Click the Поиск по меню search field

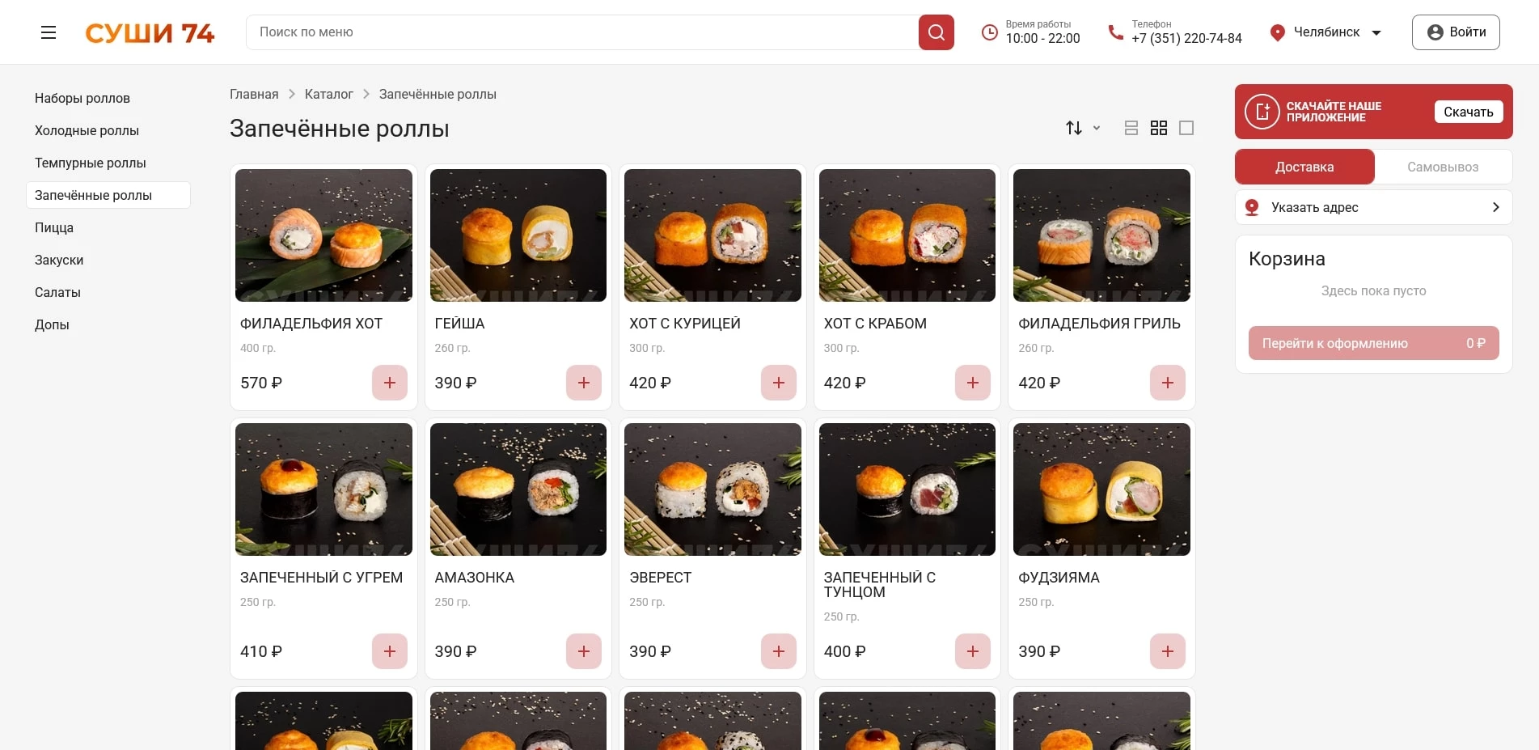pos(582,32)
